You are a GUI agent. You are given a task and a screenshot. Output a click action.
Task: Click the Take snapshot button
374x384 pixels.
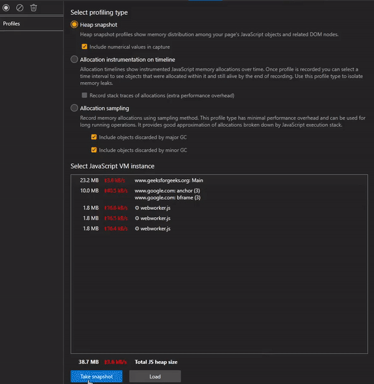point(96,377)
